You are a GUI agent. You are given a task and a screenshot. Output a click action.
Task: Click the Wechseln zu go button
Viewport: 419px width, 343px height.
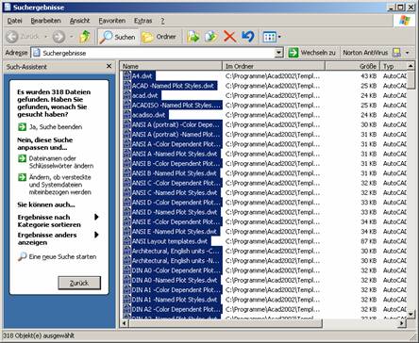(311, 53)
